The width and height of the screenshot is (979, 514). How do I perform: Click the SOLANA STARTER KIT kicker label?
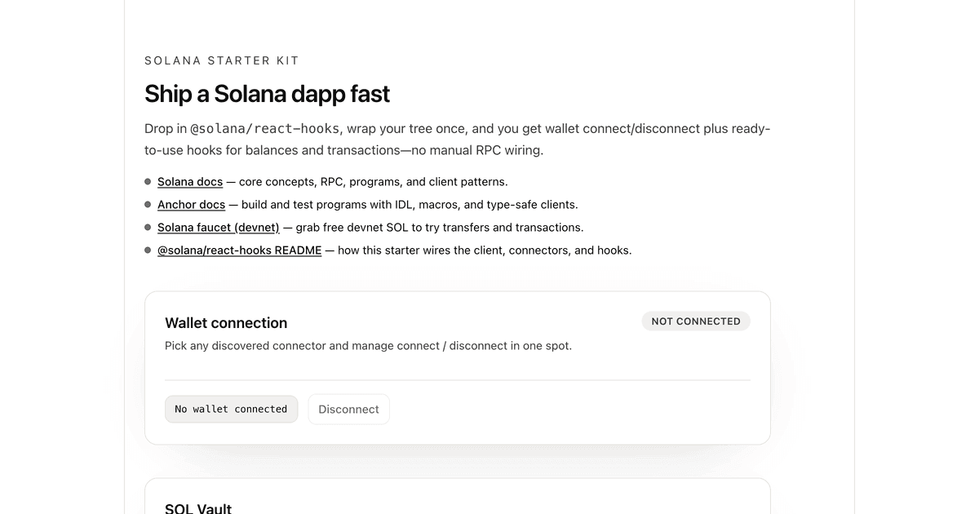pyautogui.click(x=221, y=60)
